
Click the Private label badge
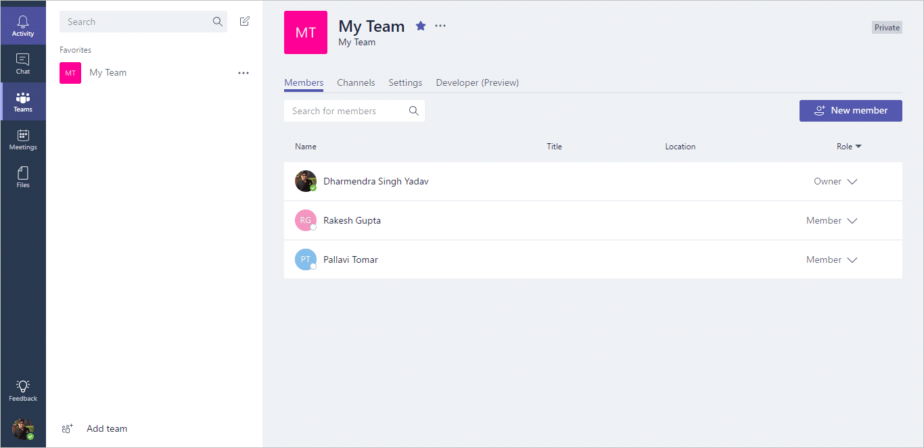point(887,28)
